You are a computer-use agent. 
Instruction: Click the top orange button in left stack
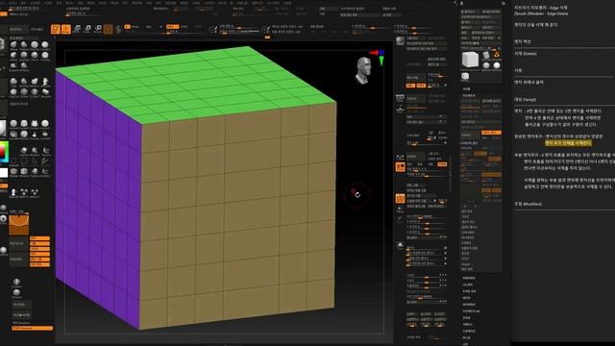[x=39, y=238]
